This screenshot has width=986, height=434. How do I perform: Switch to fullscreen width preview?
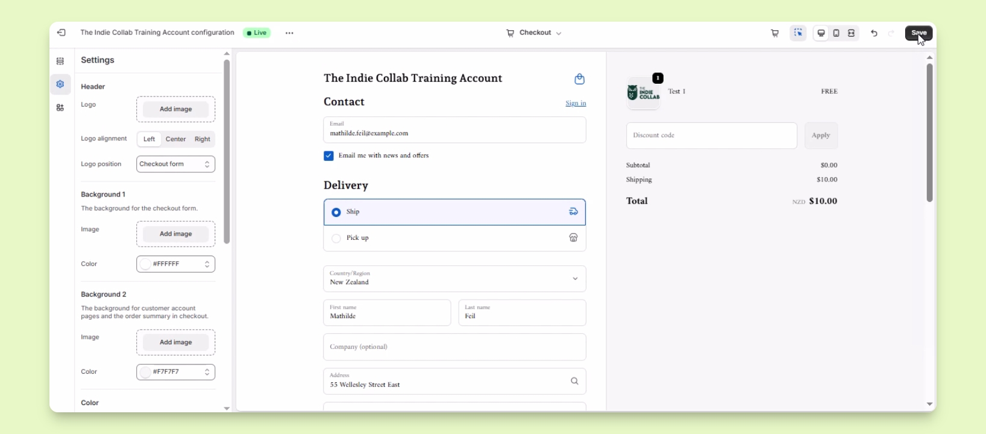(852, 33)
